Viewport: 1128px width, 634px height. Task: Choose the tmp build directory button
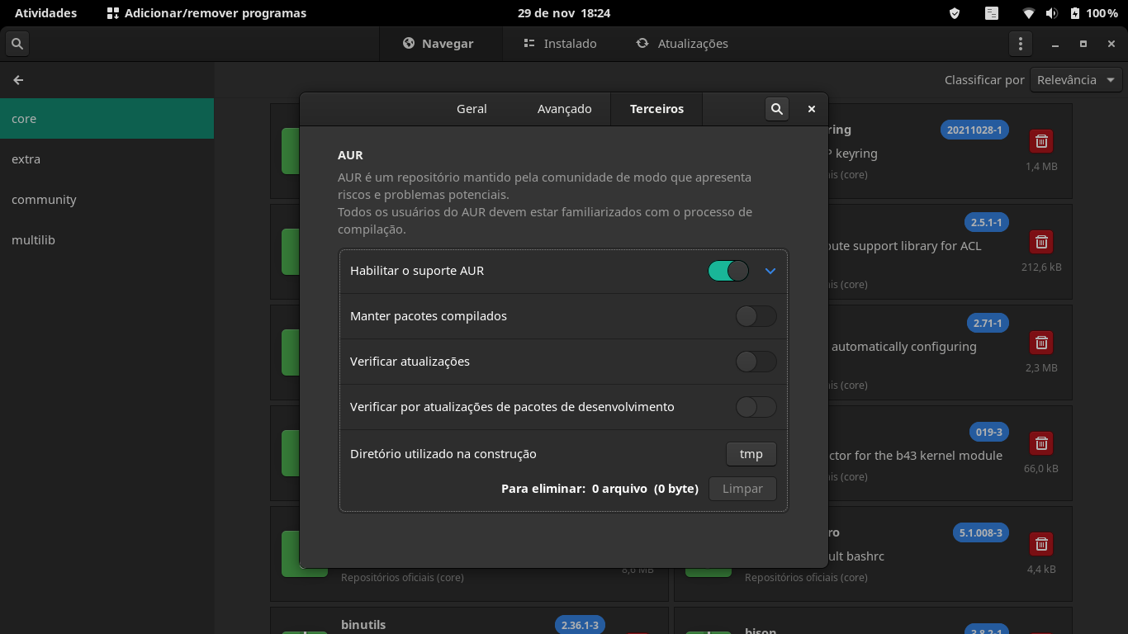pyautogui.click(x=751, y=454)
